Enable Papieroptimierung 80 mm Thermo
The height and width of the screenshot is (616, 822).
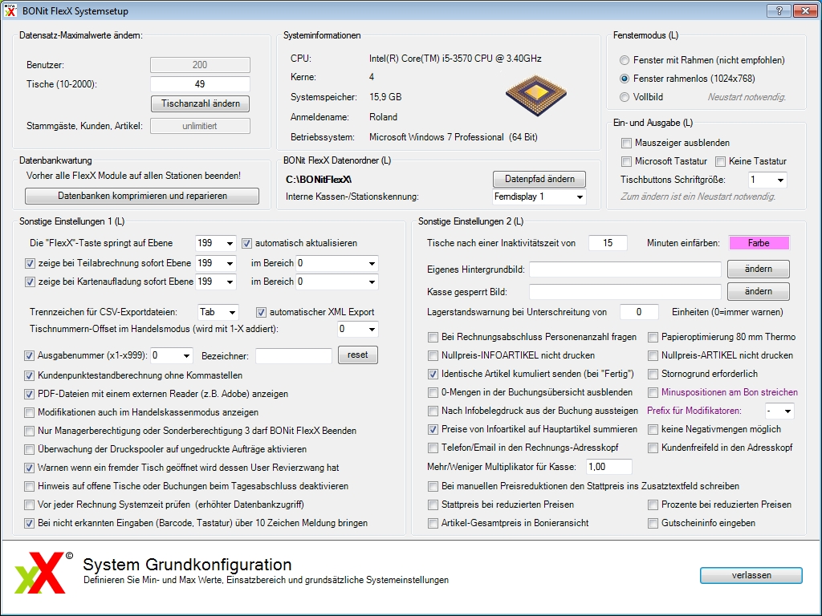coord(653,338)
